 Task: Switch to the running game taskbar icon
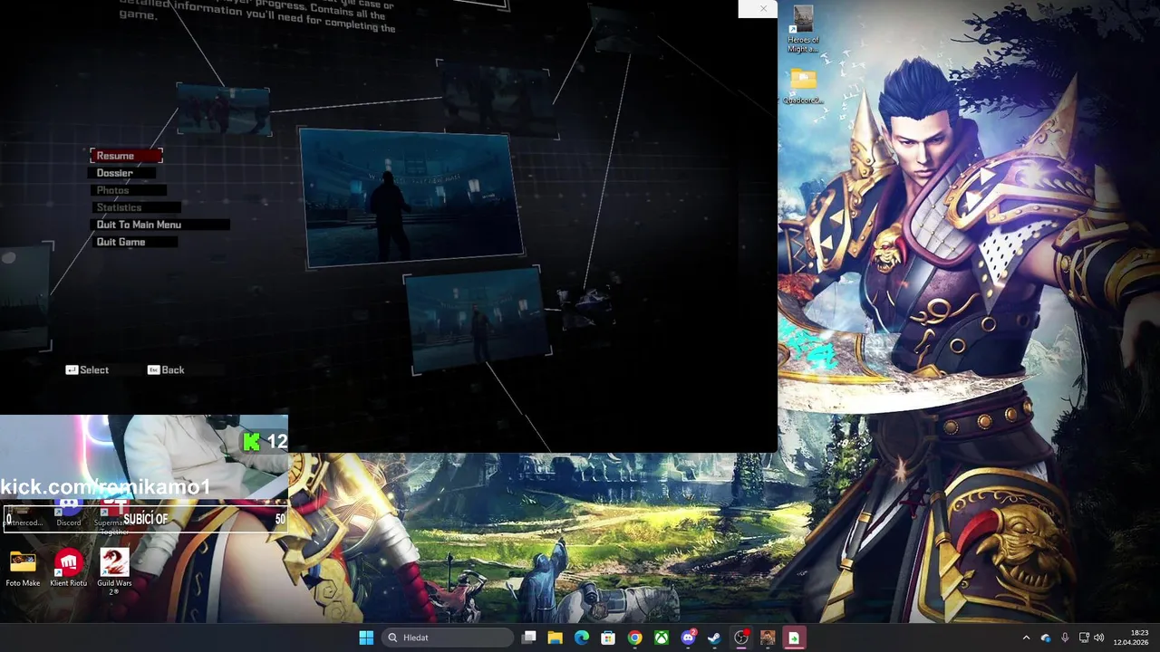(x=768, y=638)
